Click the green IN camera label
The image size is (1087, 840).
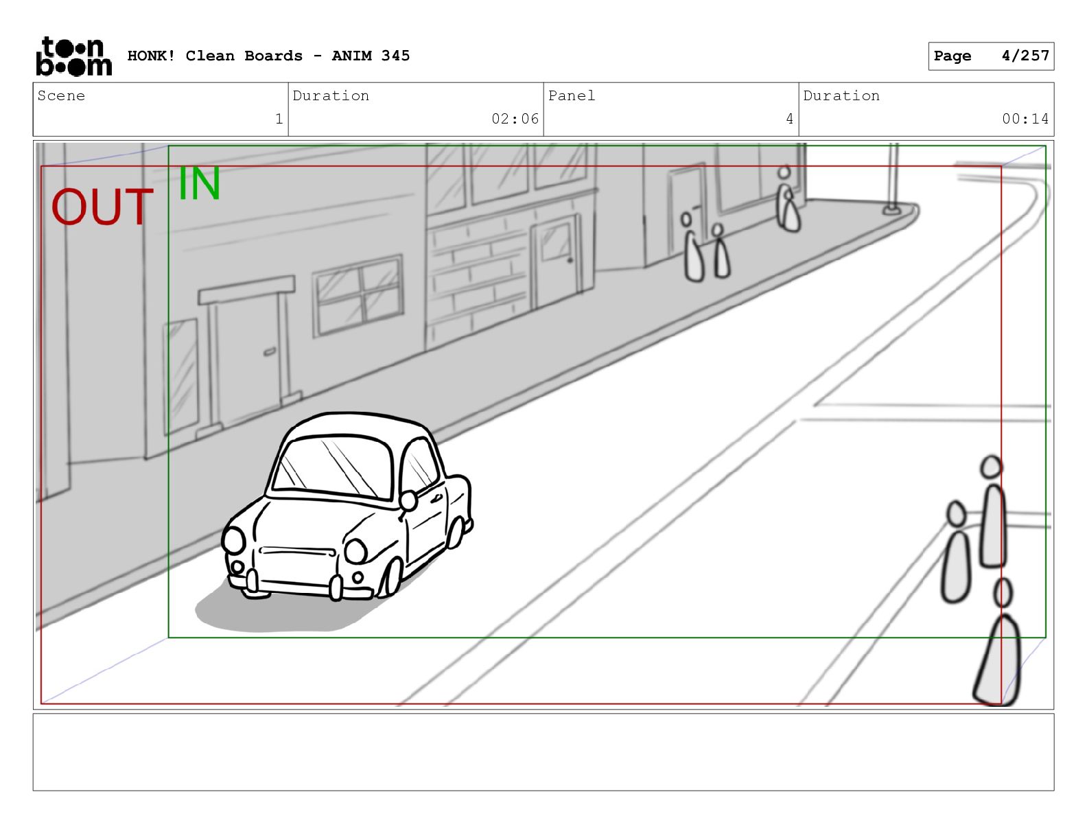tap(199, 184)
